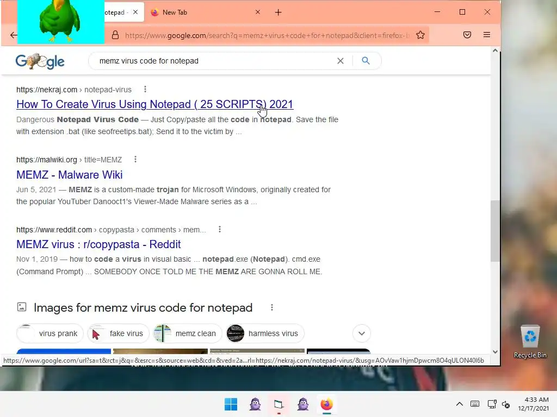This screenshot has height=417, width=557.
Task: Click the green parrot image
Action: [x=61, y=22]
